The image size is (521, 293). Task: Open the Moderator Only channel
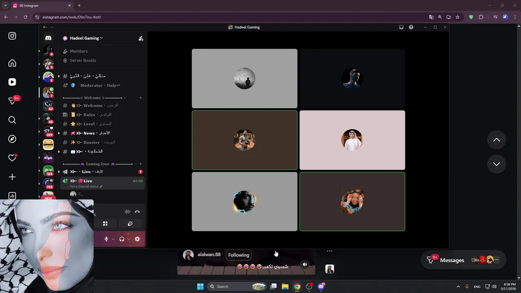(103, 85)
